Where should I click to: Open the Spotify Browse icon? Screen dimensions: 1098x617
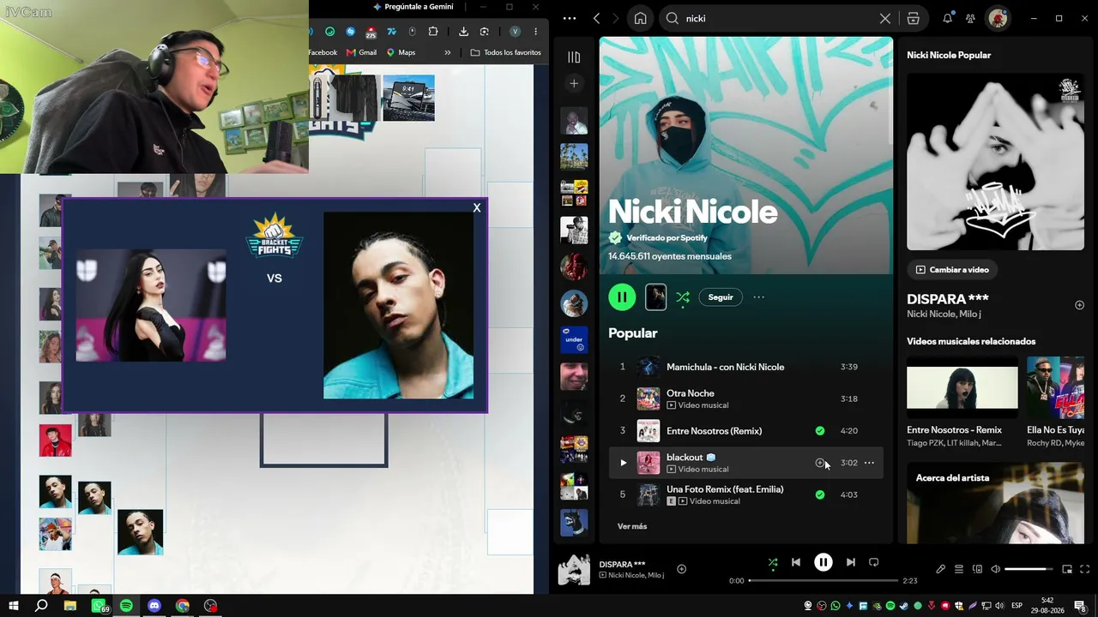[913, 18]
